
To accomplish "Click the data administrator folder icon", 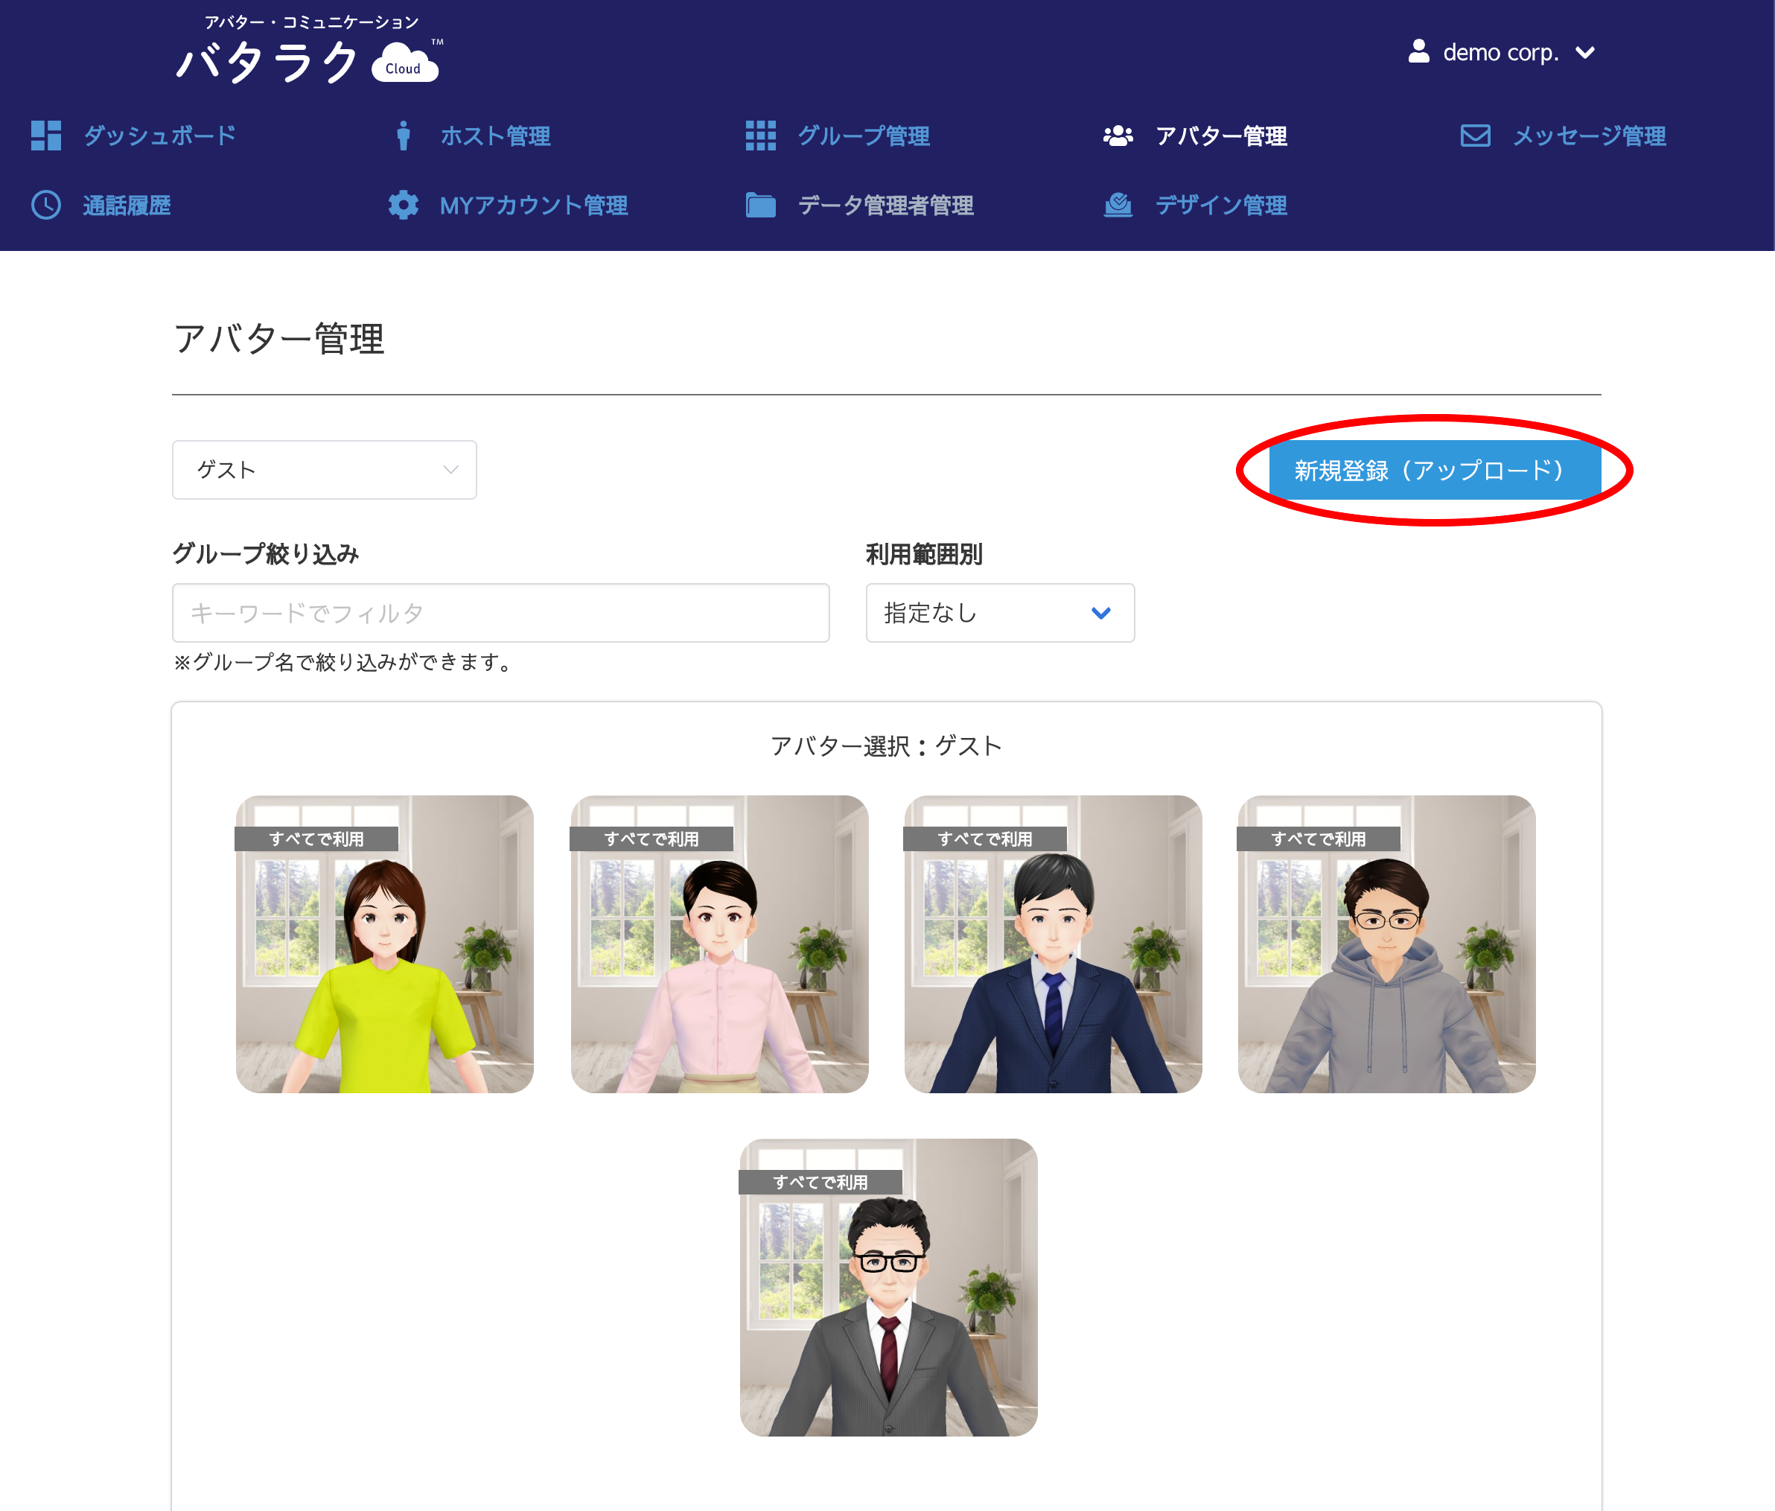I will click(760, 205).
